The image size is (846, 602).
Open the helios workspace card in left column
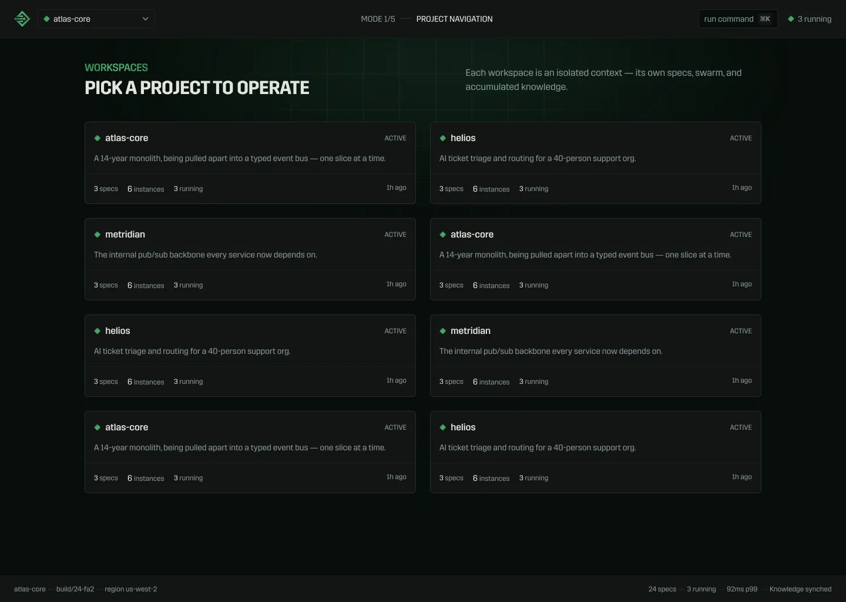[x=250, y=356]
